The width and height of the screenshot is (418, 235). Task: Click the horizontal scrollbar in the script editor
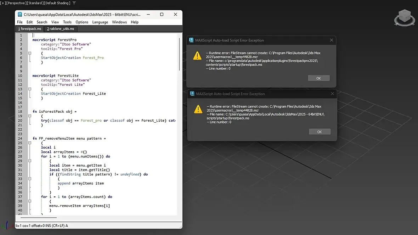[39, 217]
